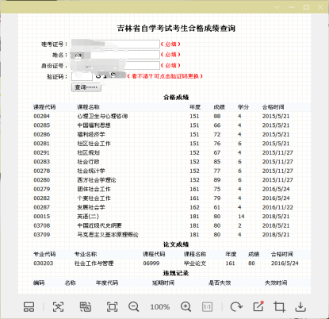Image resolution: width=329 pixels, height=319 pixels.
Task: Zoom in with the plus magnifier
Action: [186, 307]
